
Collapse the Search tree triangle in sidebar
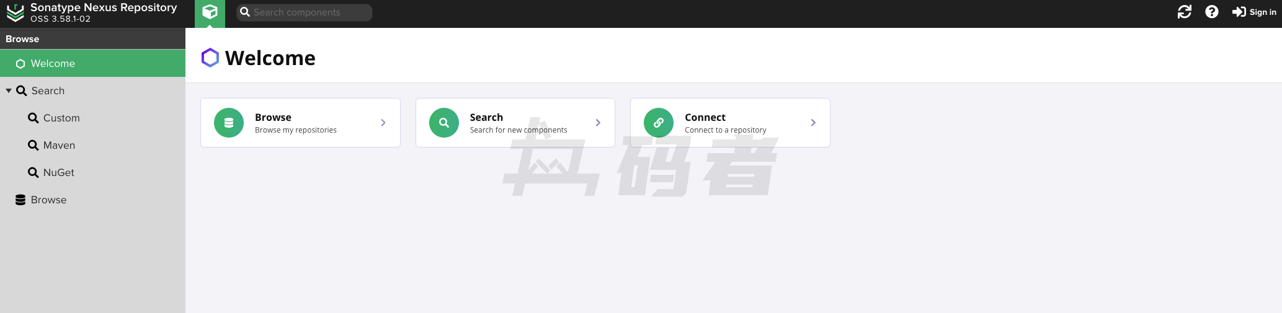tap(9, 90)
